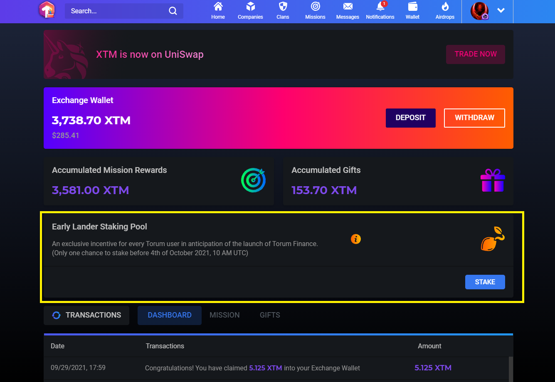Click the mission rewards target icon

point(253,180)
